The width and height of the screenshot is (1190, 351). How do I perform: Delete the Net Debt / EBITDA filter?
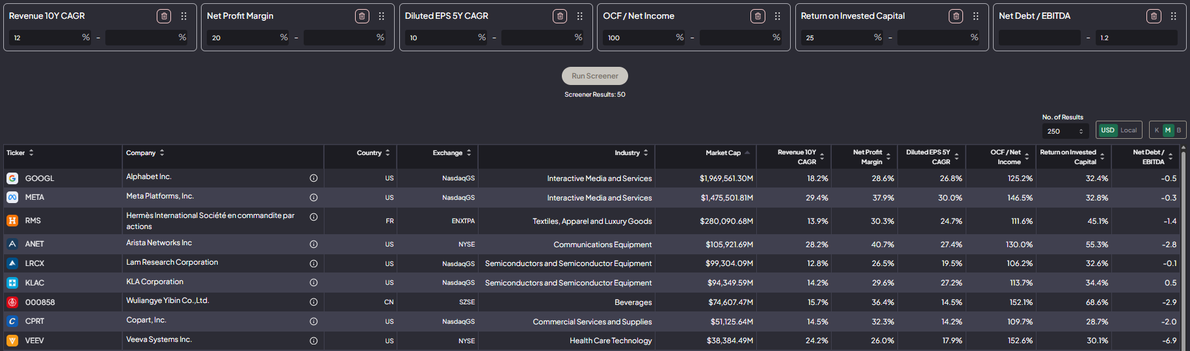click(x=1154, y=16)
